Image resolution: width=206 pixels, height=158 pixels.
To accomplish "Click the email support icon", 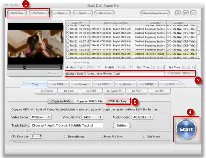I will click(186, 13).
